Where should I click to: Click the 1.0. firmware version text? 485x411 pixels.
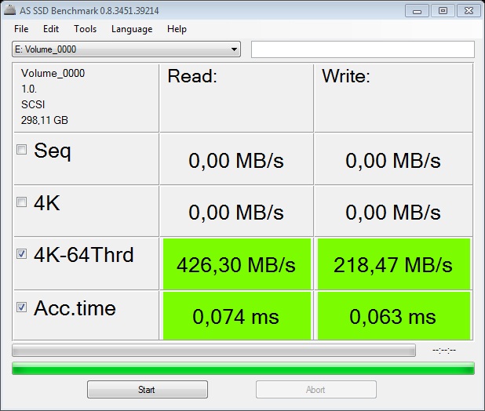point(29,89)
